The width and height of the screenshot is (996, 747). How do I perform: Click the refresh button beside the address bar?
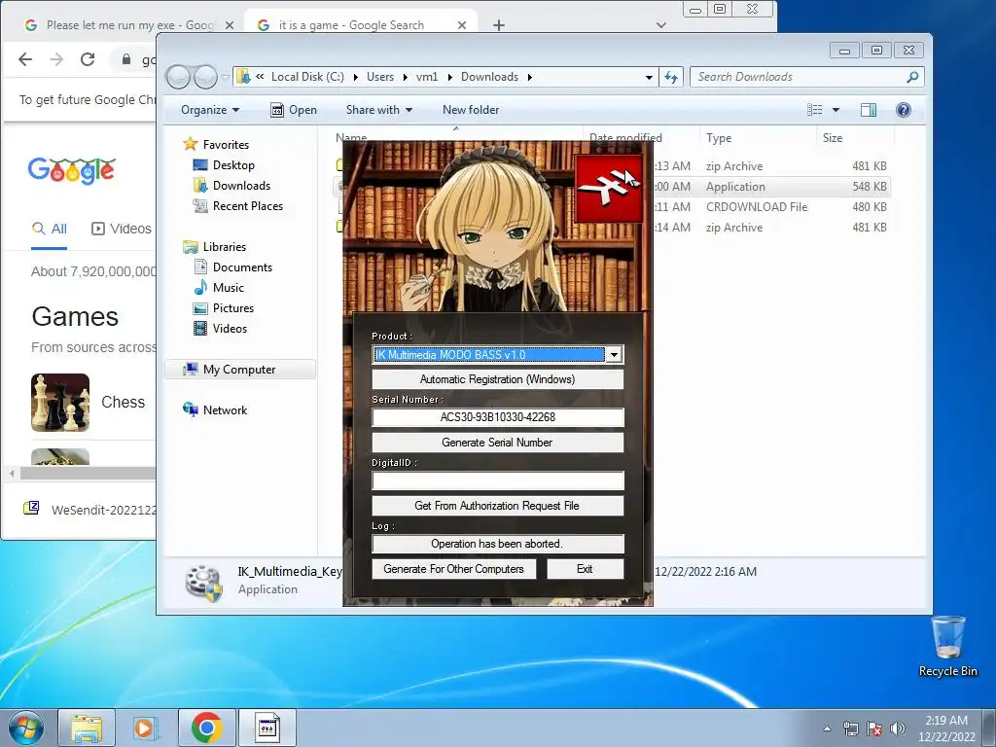[671, 77]
